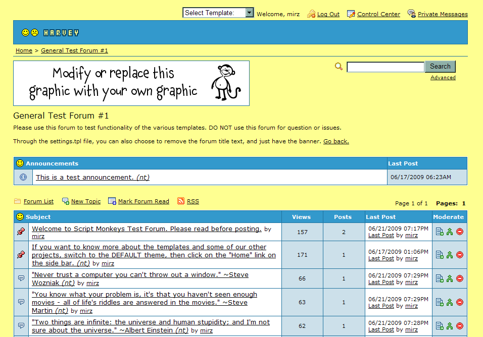The height and width of the screenshot is (337, 483).
Task: Click the red delete icon for the DEFAULT theme topic
Action: 460,255
